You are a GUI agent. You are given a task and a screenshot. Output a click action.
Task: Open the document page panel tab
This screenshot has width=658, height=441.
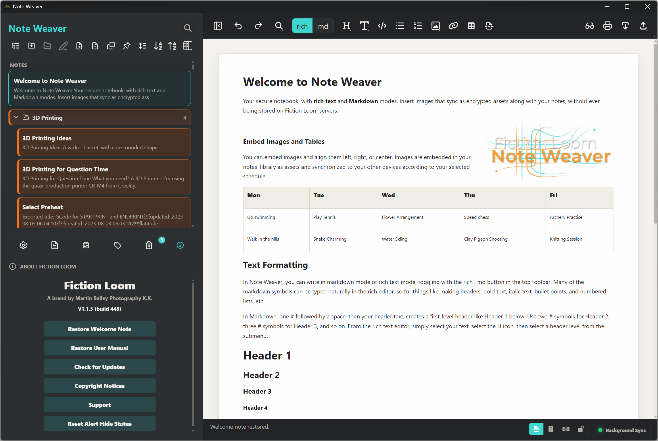[55, 245]
